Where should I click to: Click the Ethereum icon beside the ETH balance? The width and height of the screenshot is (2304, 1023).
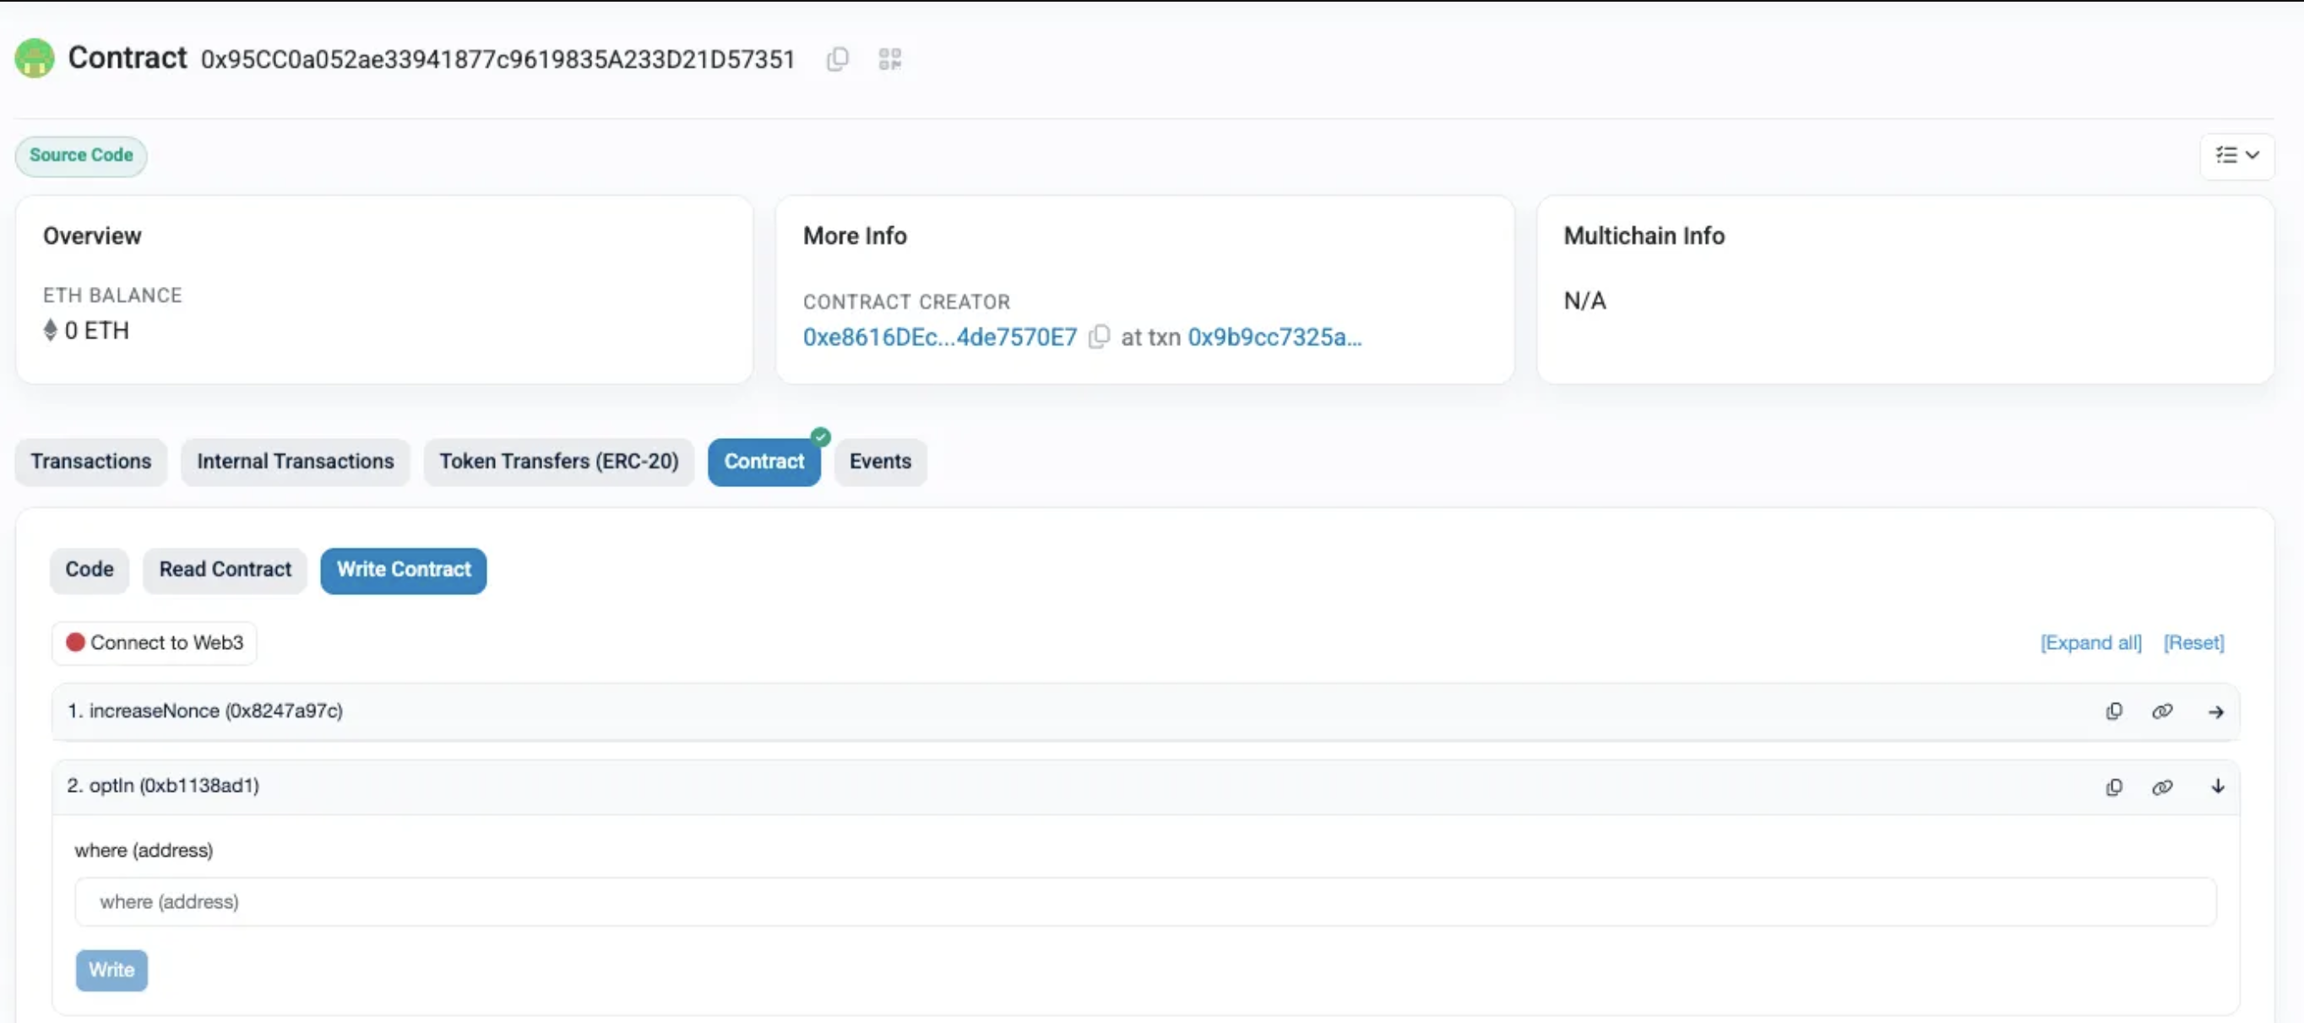50,330
